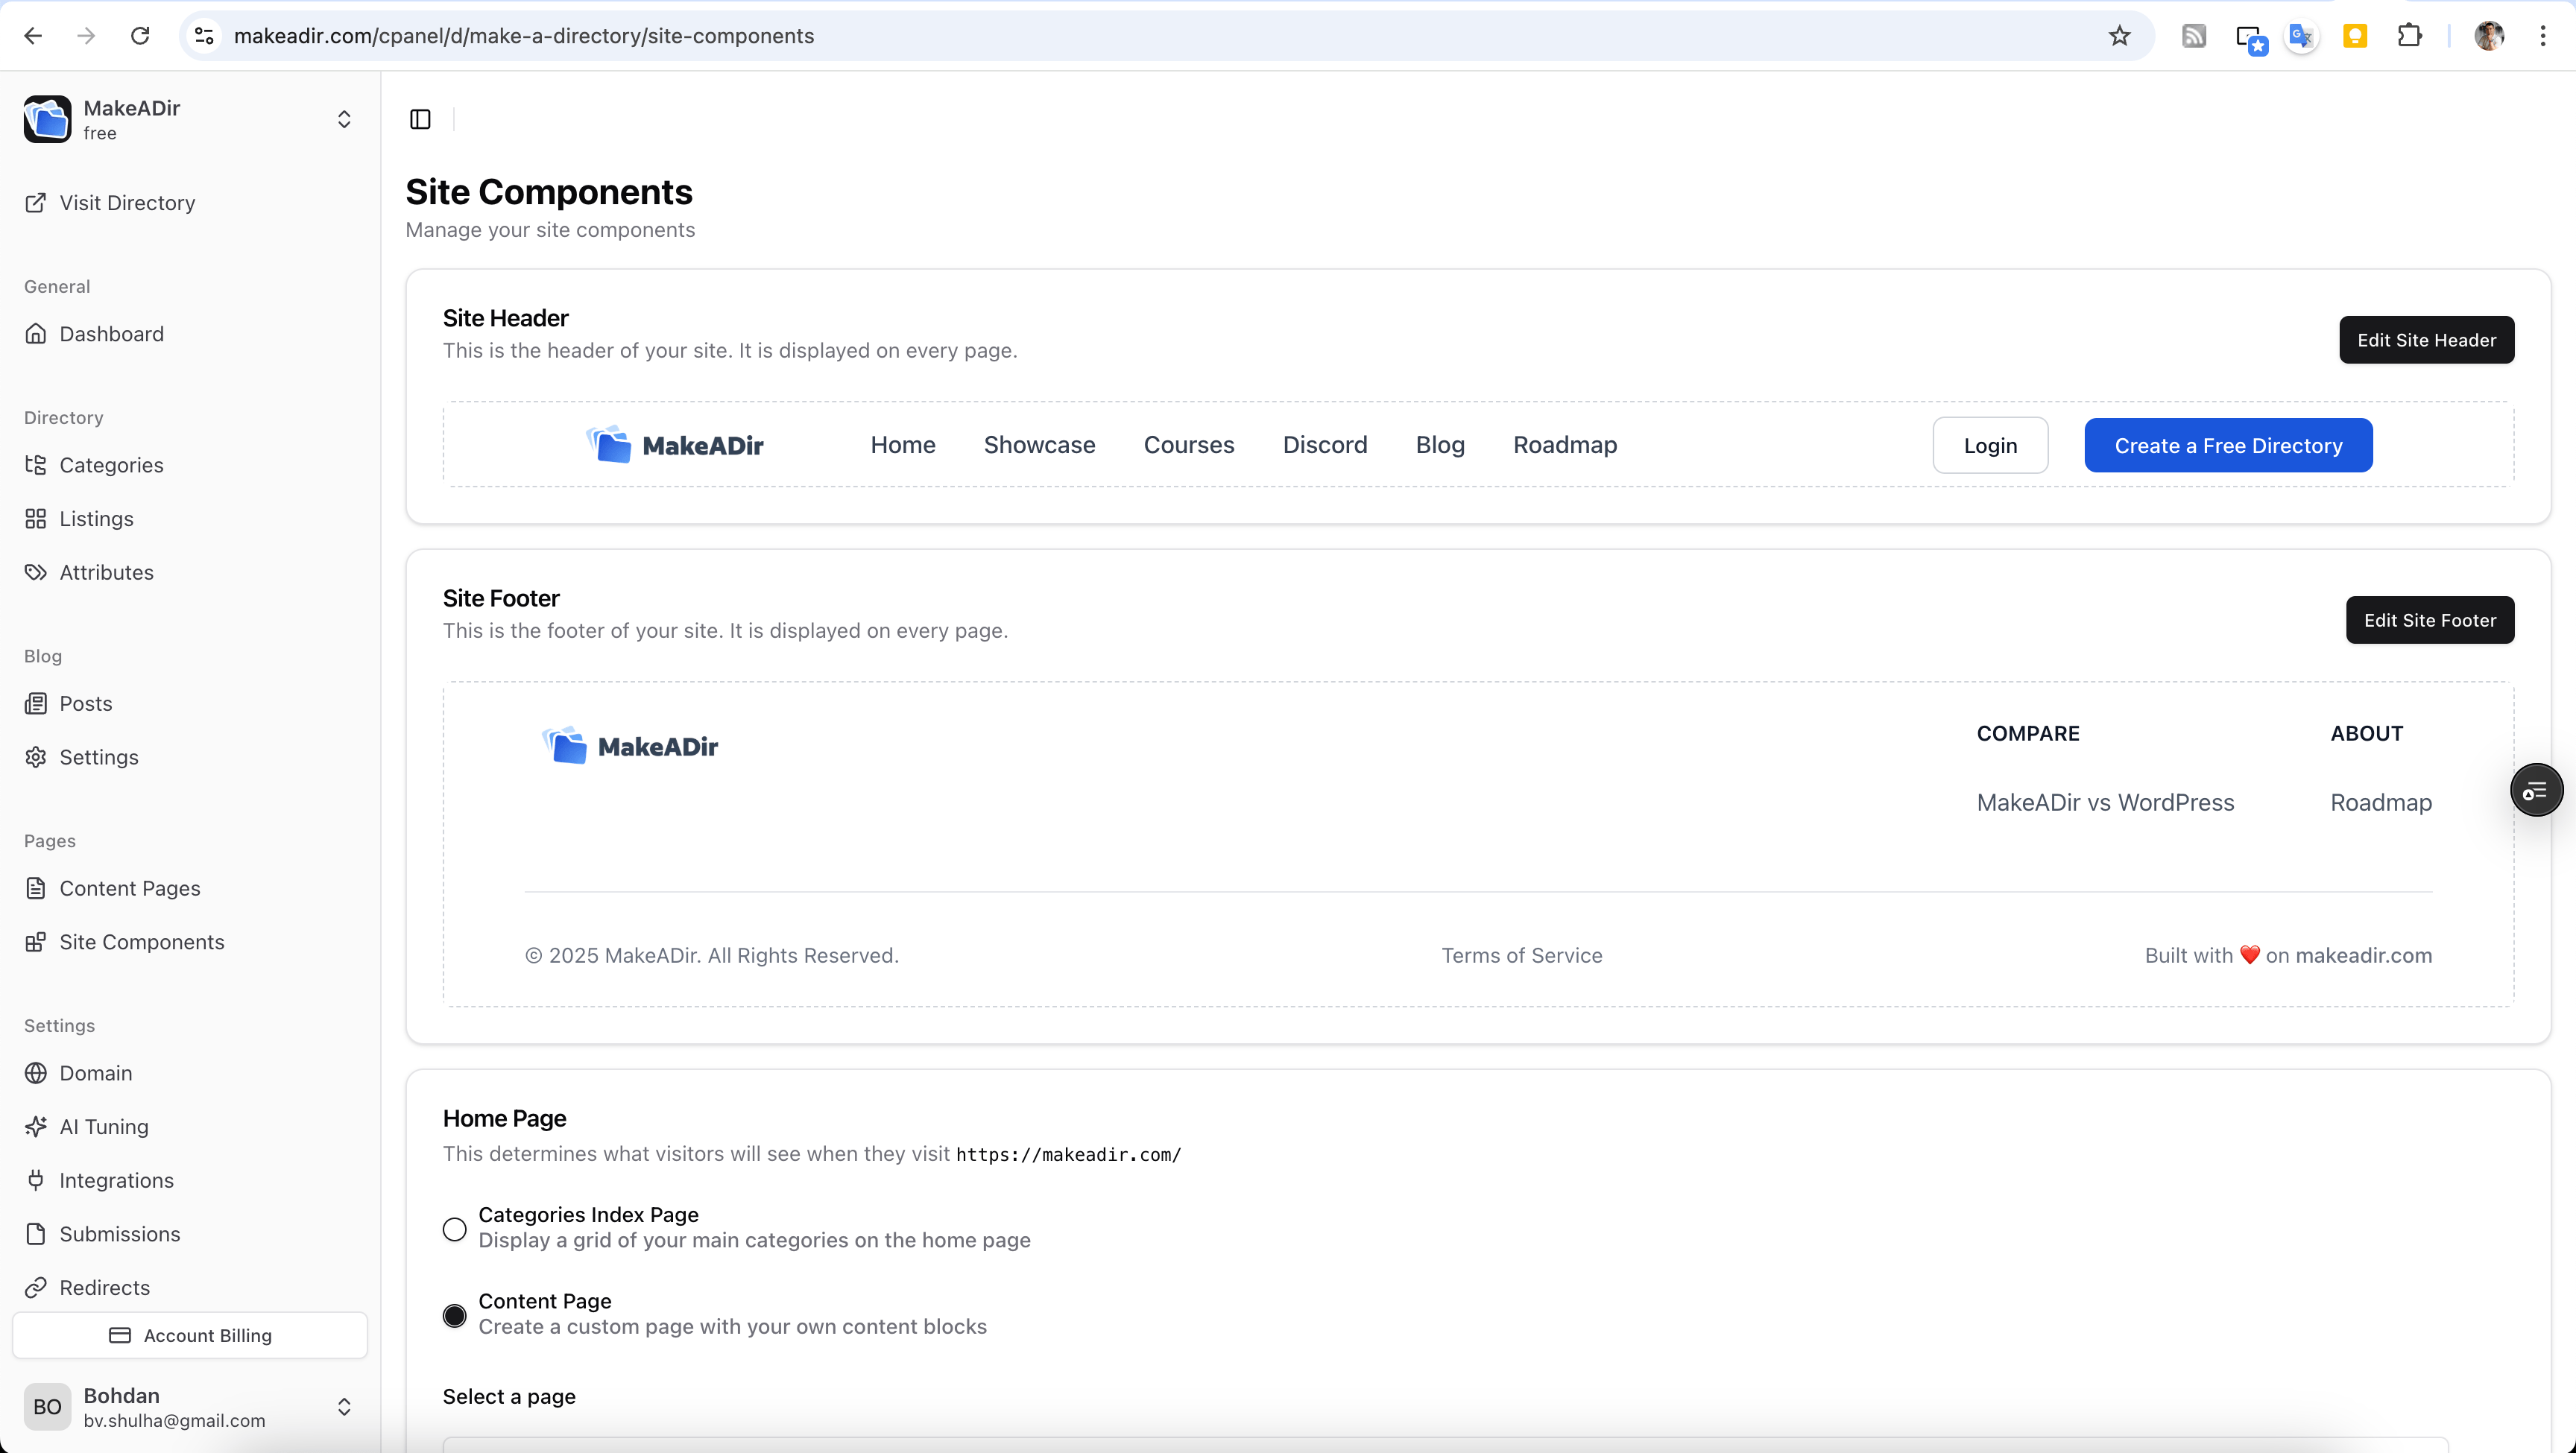Image resolution: width=2576 pixels, height=1453 pixels.
Task: Select Categories Index Page radio option
Action: coord(455,1229)
